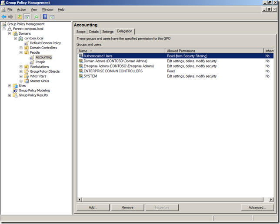The height and width of the screenshot is (224, 280).
Task: Expand the Sites node
Action: (x=10, y=86)
